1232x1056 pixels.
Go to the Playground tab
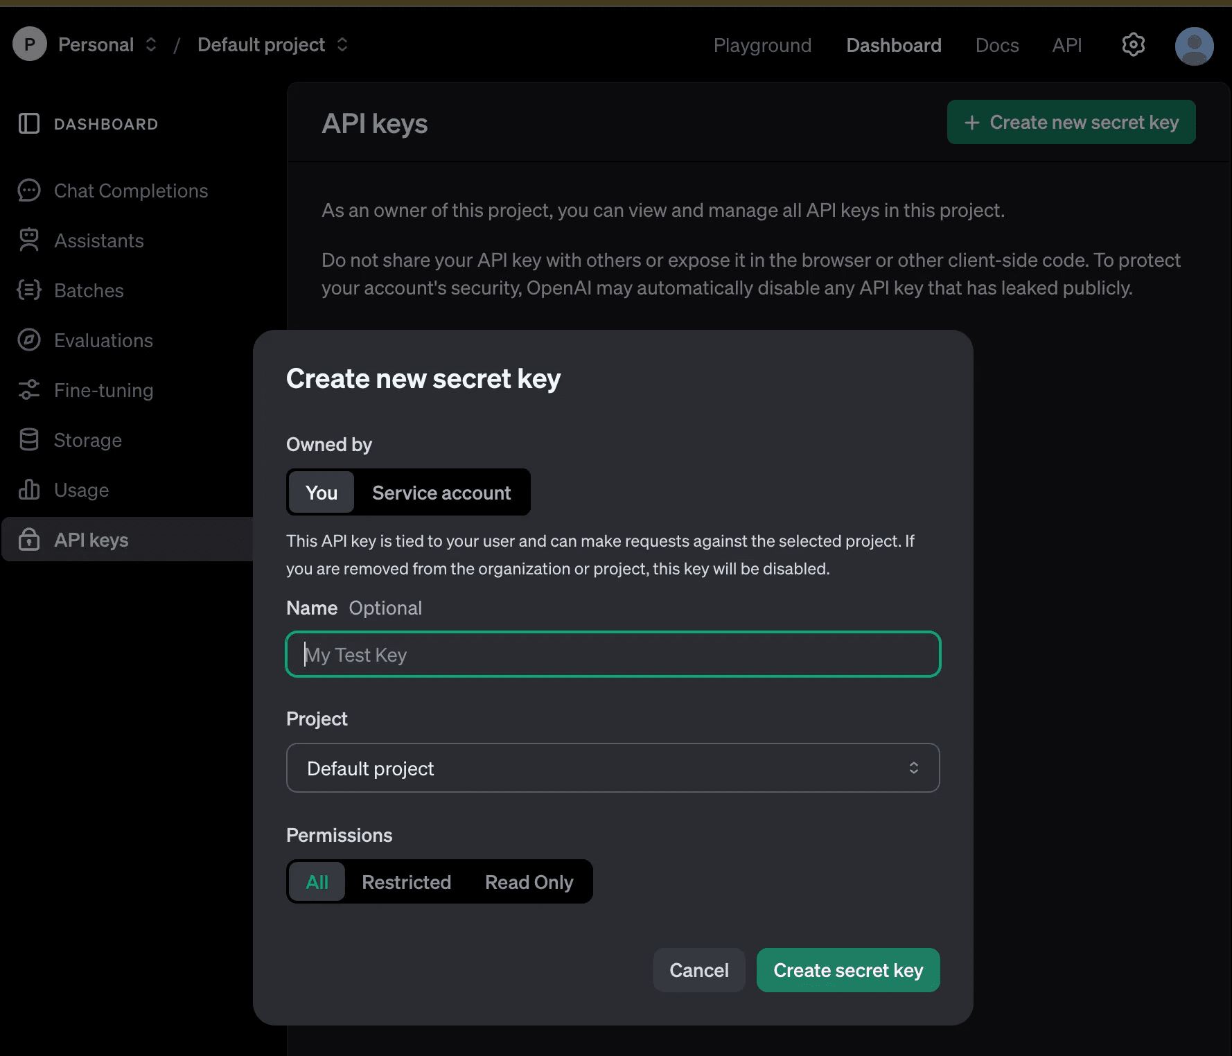point(762,46)
